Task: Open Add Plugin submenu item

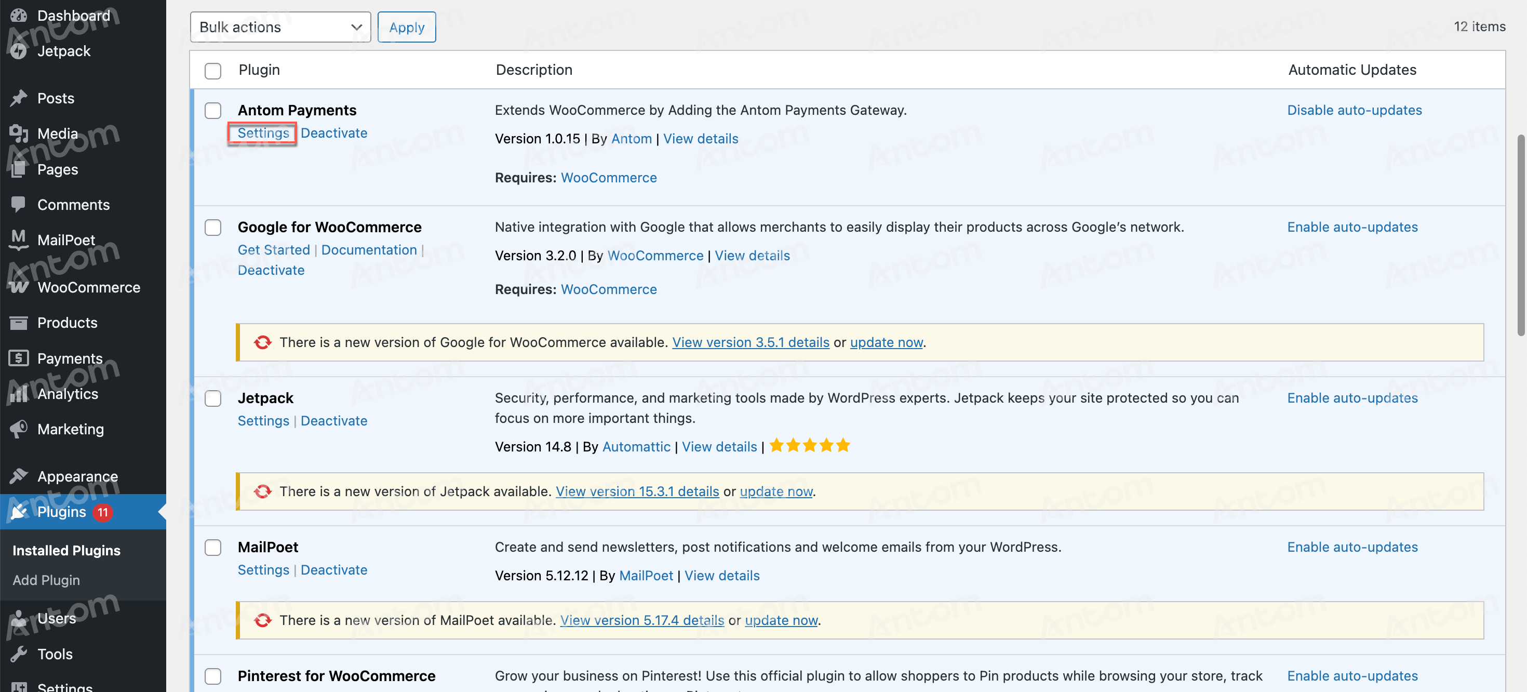Action: click(x=46, y=580)
